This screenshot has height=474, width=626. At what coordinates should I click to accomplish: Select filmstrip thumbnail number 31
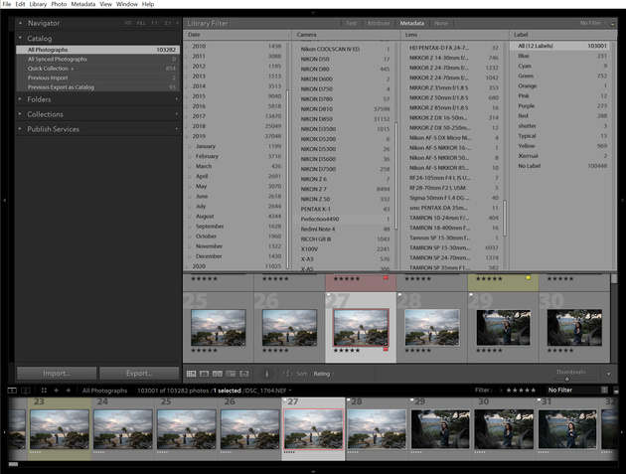tap(567, 429)
